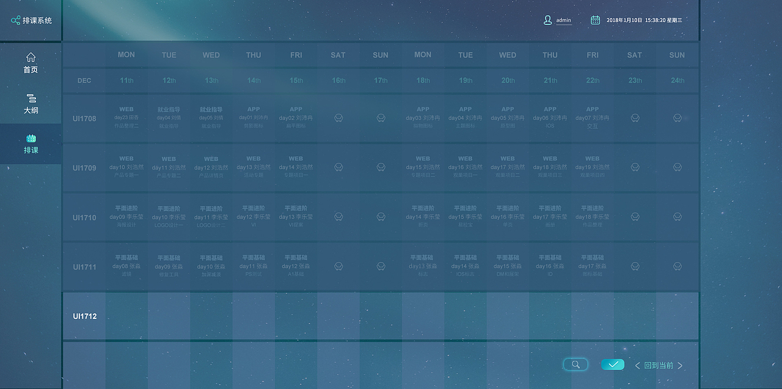Viewport: 782px width, 389px height.
Task: Click UI1709 rest sofa icon on 23th
Action: coord(635,167)
